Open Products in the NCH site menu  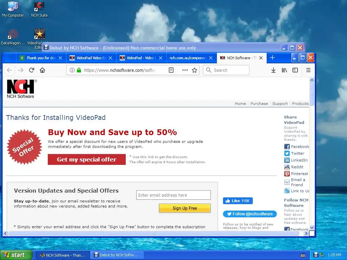pyautogui.click(x=300, y=104)
